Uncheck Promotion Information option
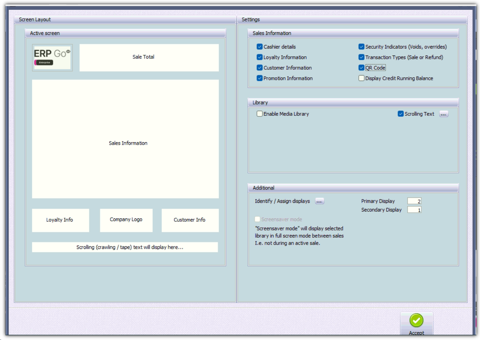480x340 pixels. 259,78
